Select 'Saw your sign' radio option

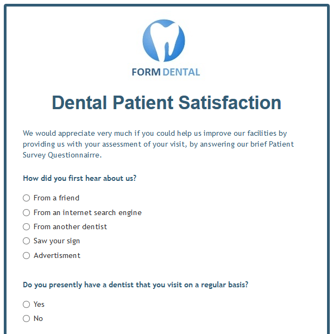tap(26, 241)
